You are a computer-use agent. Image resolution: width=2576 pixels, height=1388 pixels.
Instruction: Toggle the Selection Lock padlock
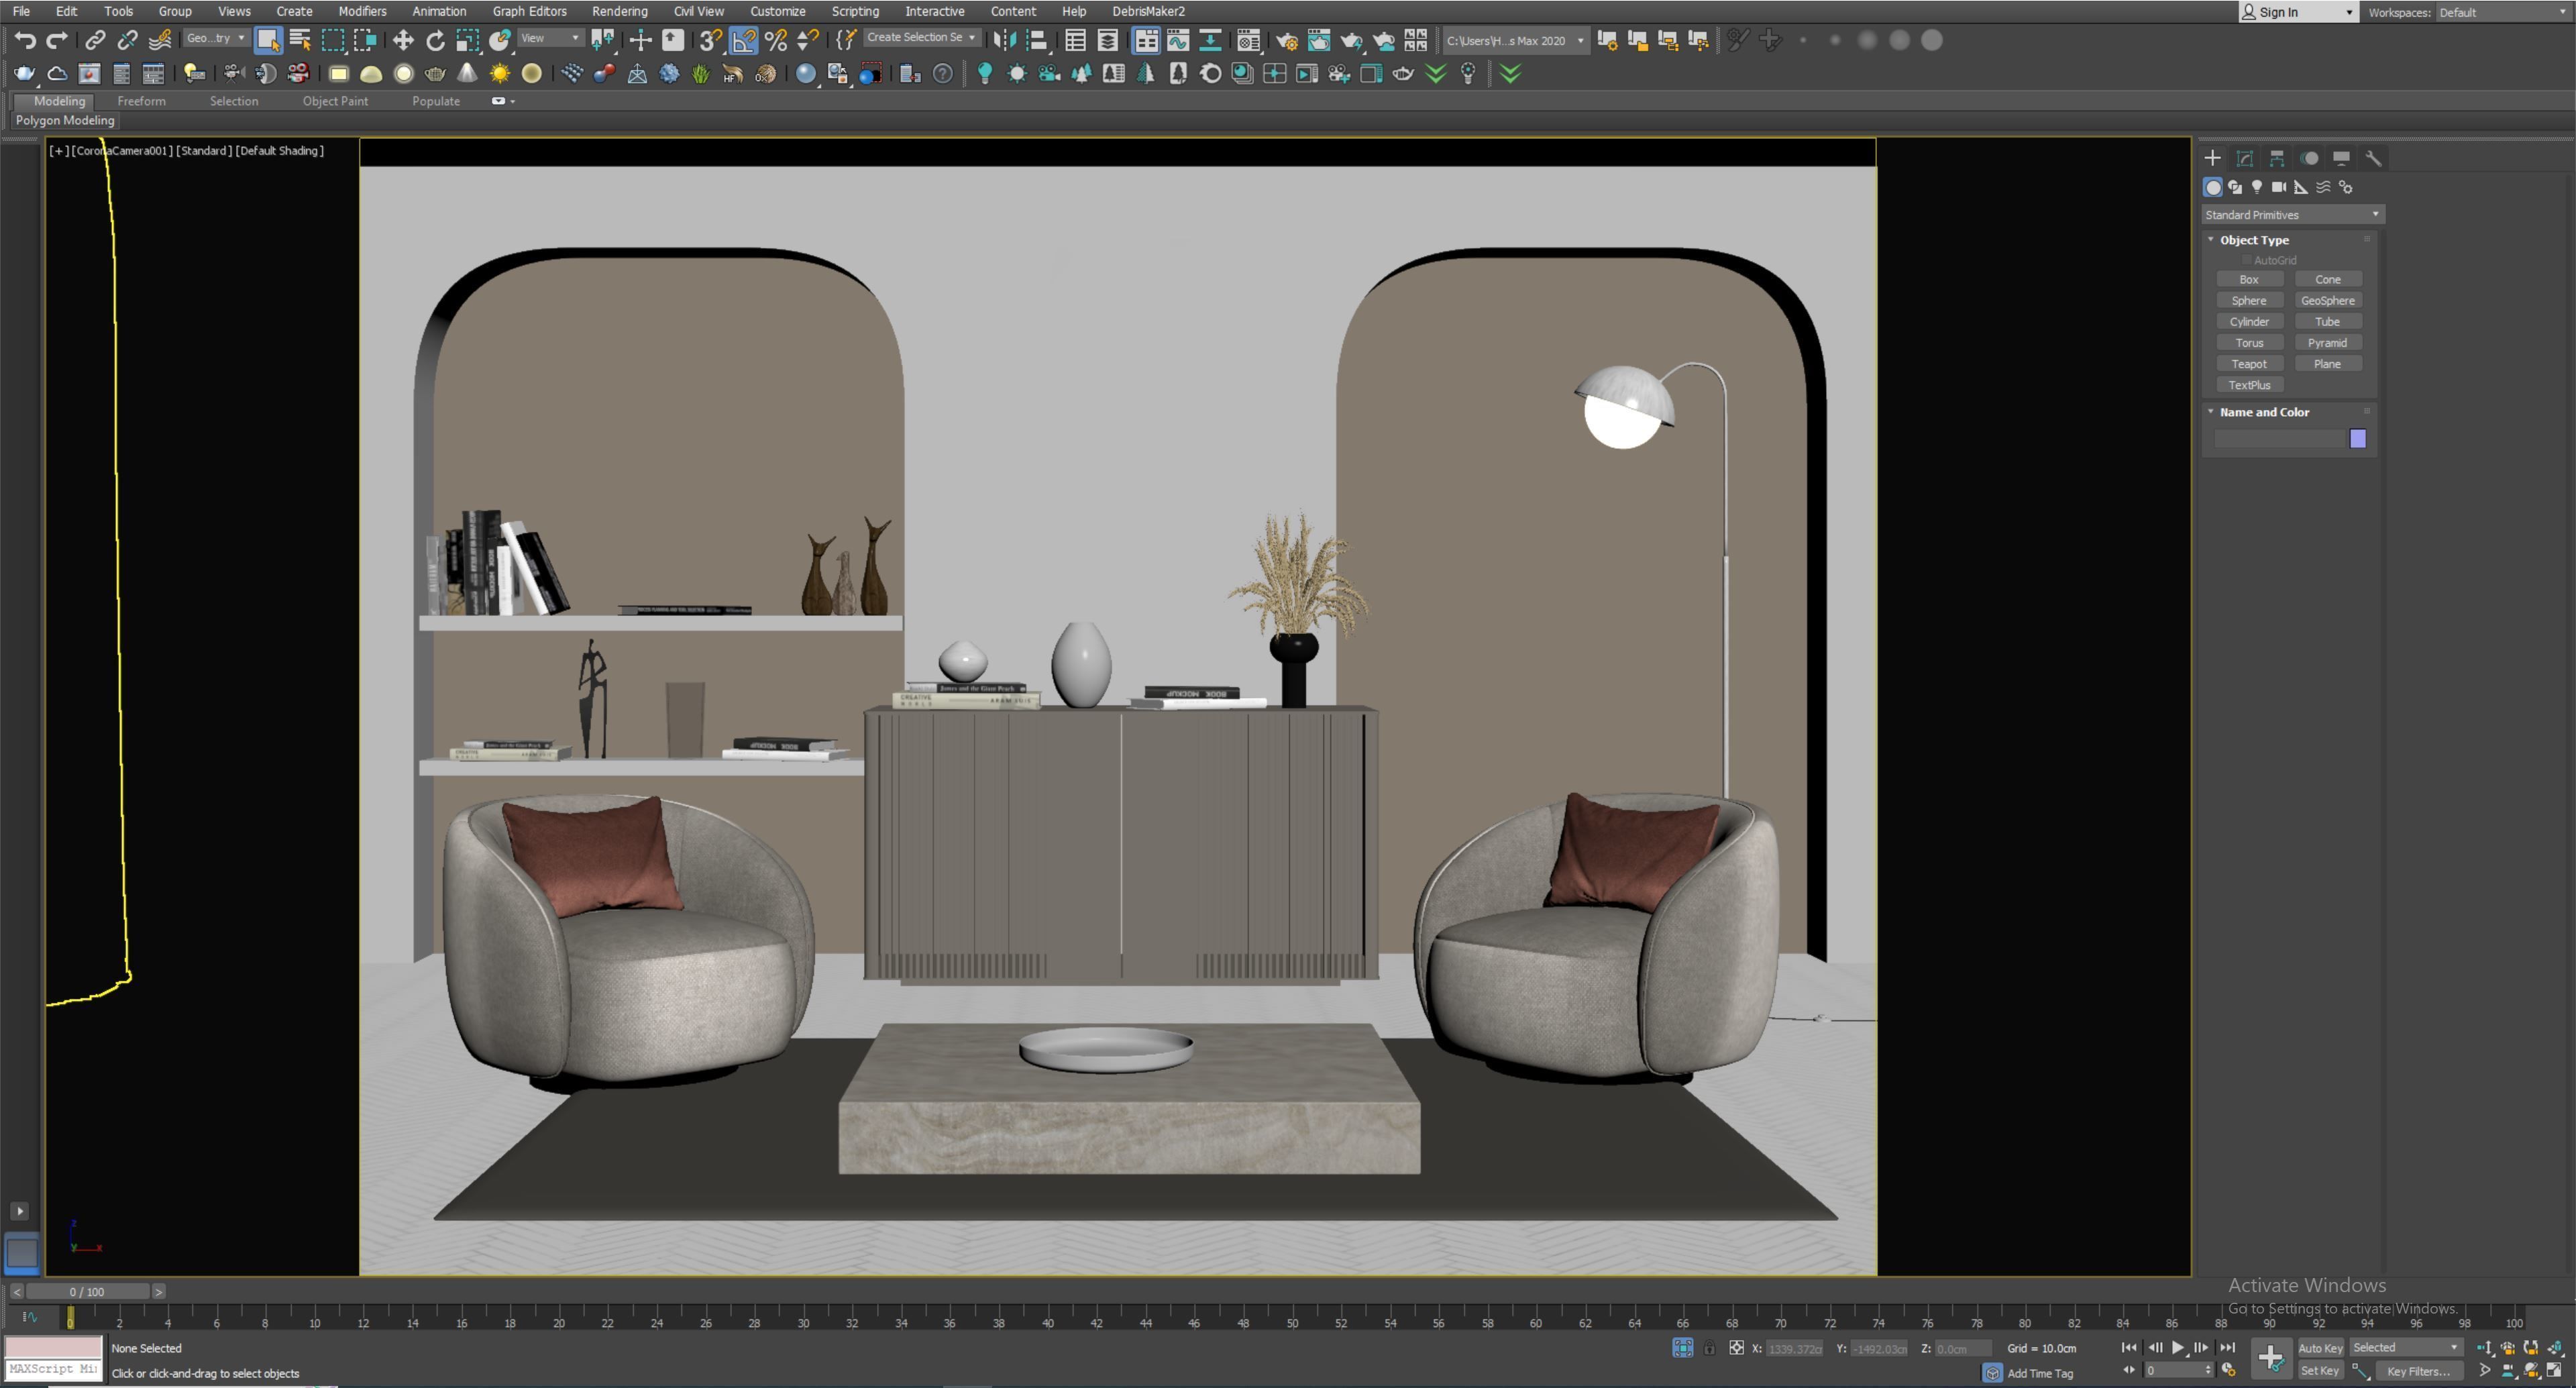pos(1709,1348)
